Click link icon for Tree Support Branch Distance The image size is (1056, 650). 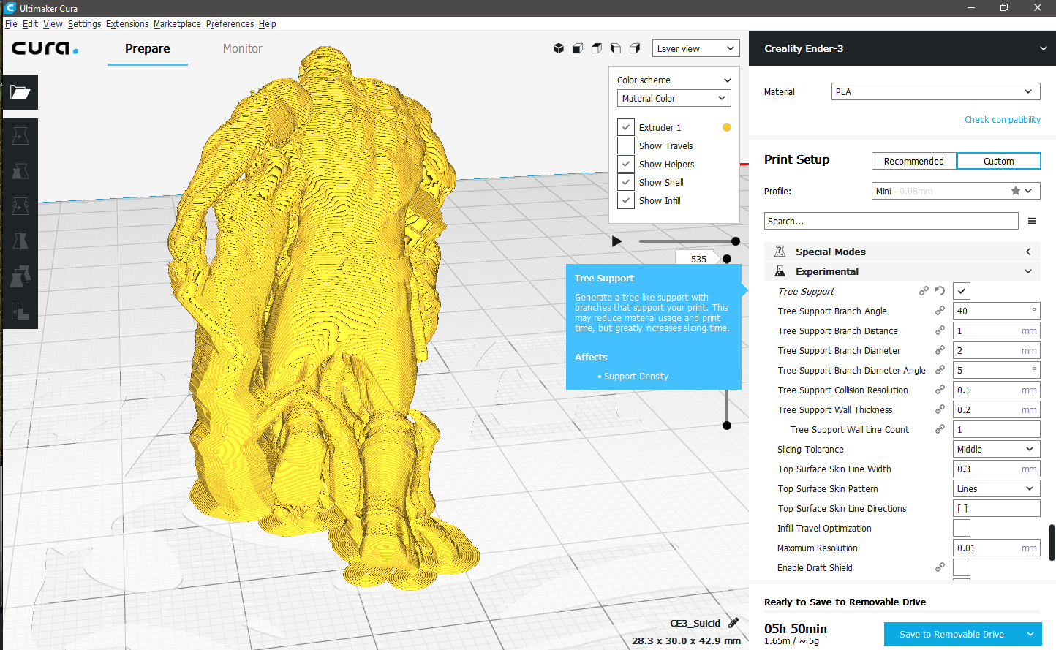coord(940,330)
